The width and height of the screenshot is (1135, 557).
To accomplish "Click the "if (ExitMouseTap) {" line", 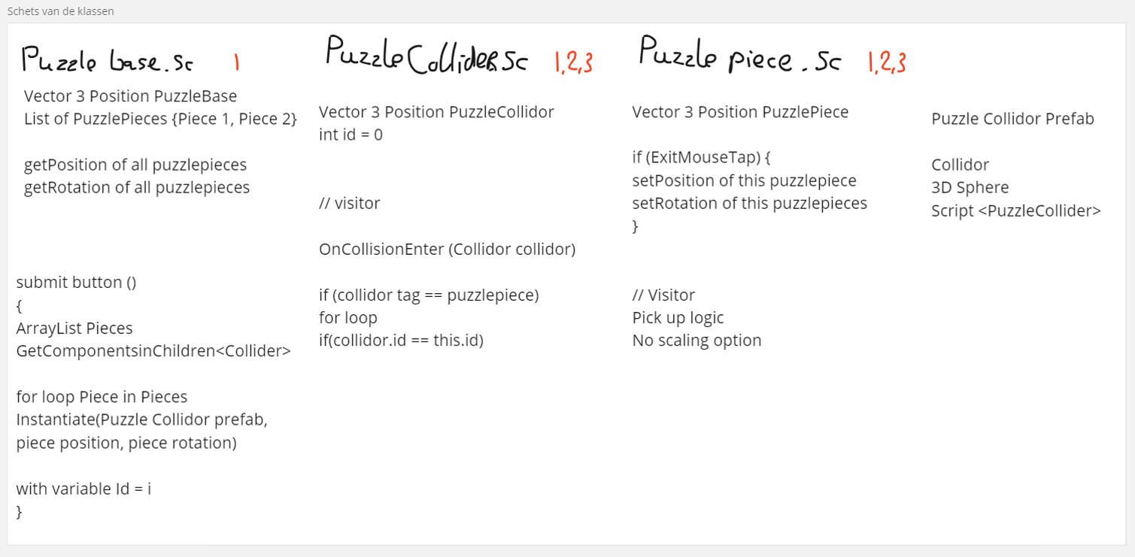I will (702, 158).
